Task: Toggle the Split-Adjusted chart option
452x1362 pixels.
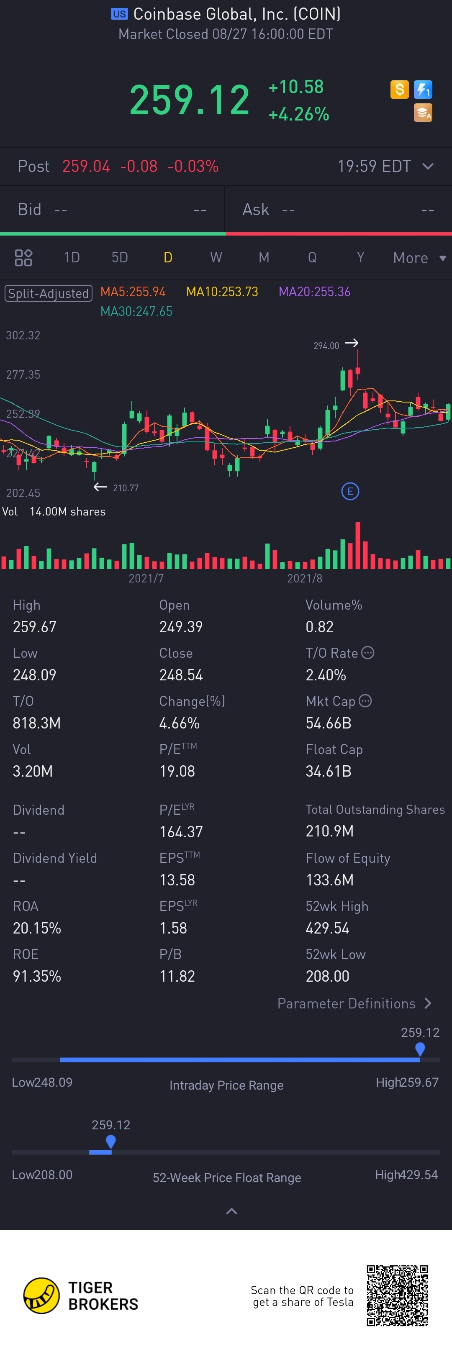Action: tap(49, 293)
